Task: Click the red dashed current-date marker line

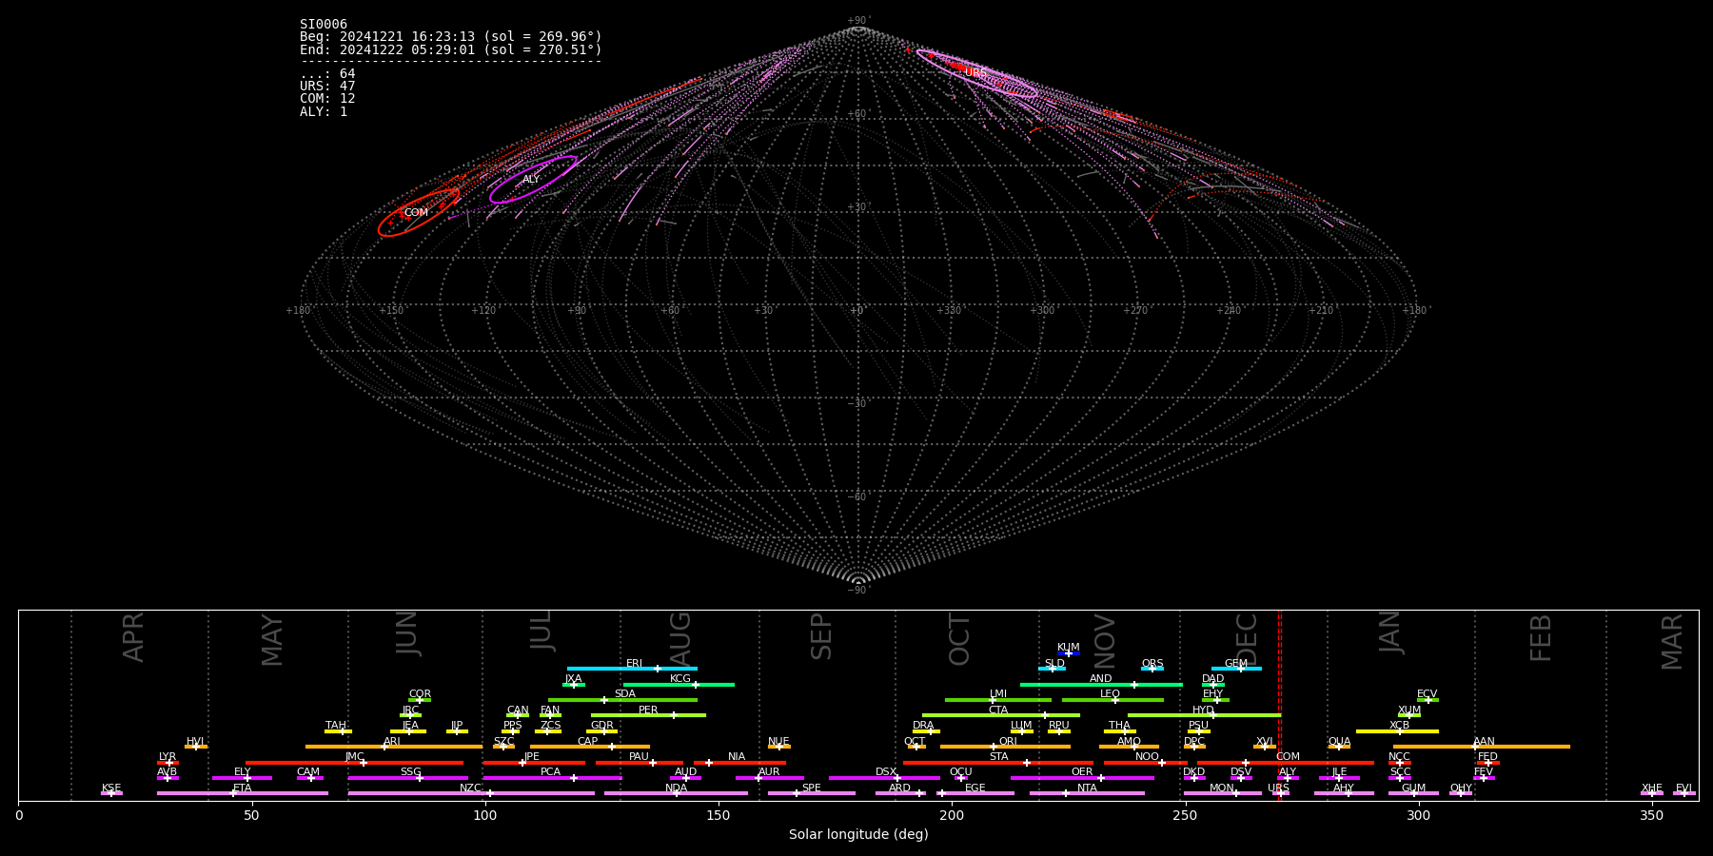Action: click(1280, 705)
